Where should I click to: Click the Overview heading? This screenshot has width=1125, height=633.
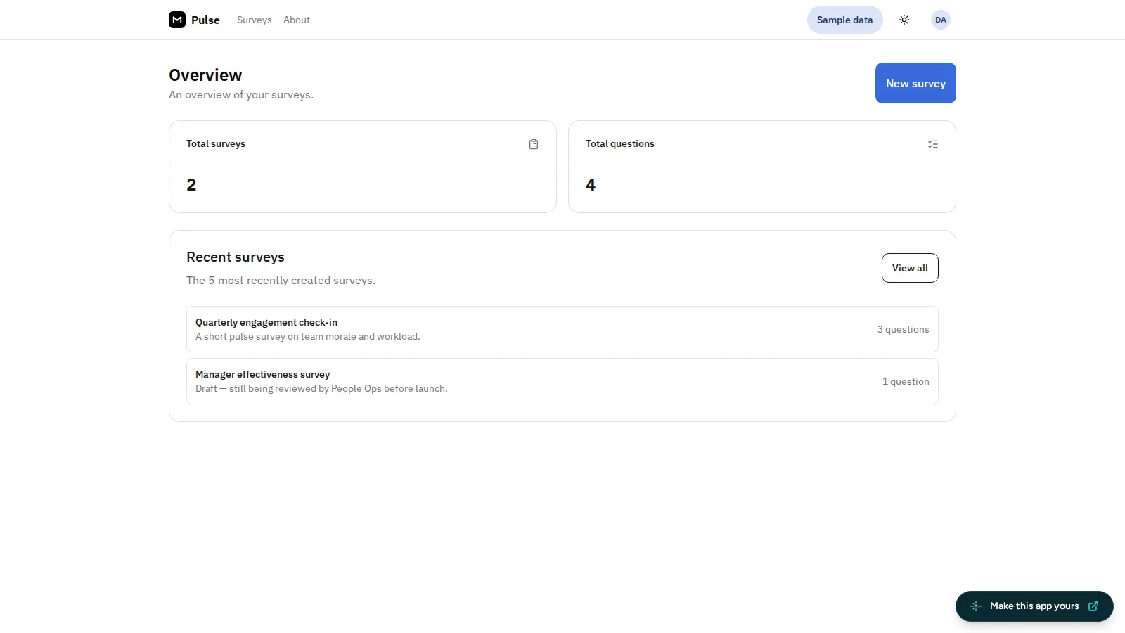205,75
